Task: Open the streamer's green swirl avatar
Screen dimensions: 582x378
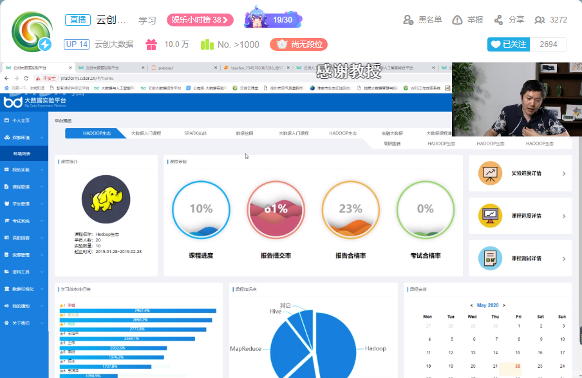Action: coord(32,32)
